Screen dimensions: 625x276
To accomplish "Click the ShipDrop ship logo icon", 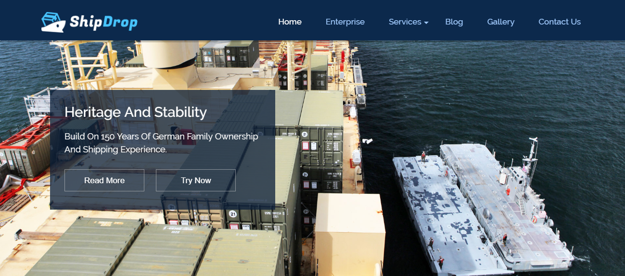I will tap(53, 22).
